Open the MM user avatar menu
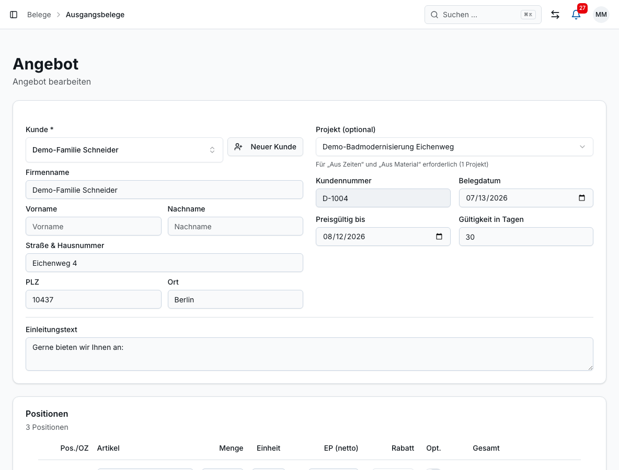Screen dimensions: 619x470 601,15
